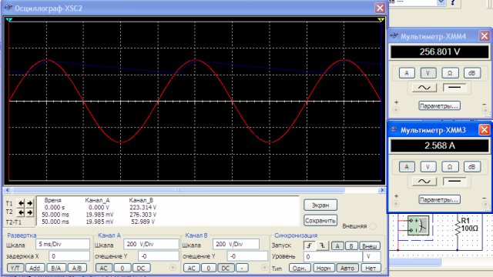The height and width of the screenshot is (277, 493).
Task: Select falling edge trigger icon
Action: click(322, 246)
